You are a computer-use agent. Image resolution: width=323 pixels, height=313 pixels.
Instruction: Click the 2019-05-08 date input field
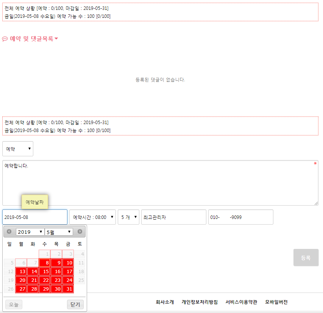click(35, 217)
